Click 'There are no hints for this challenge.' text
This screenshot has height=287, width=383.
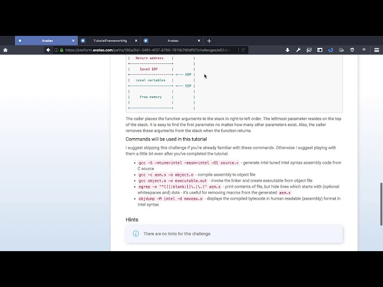click(177, 234)
